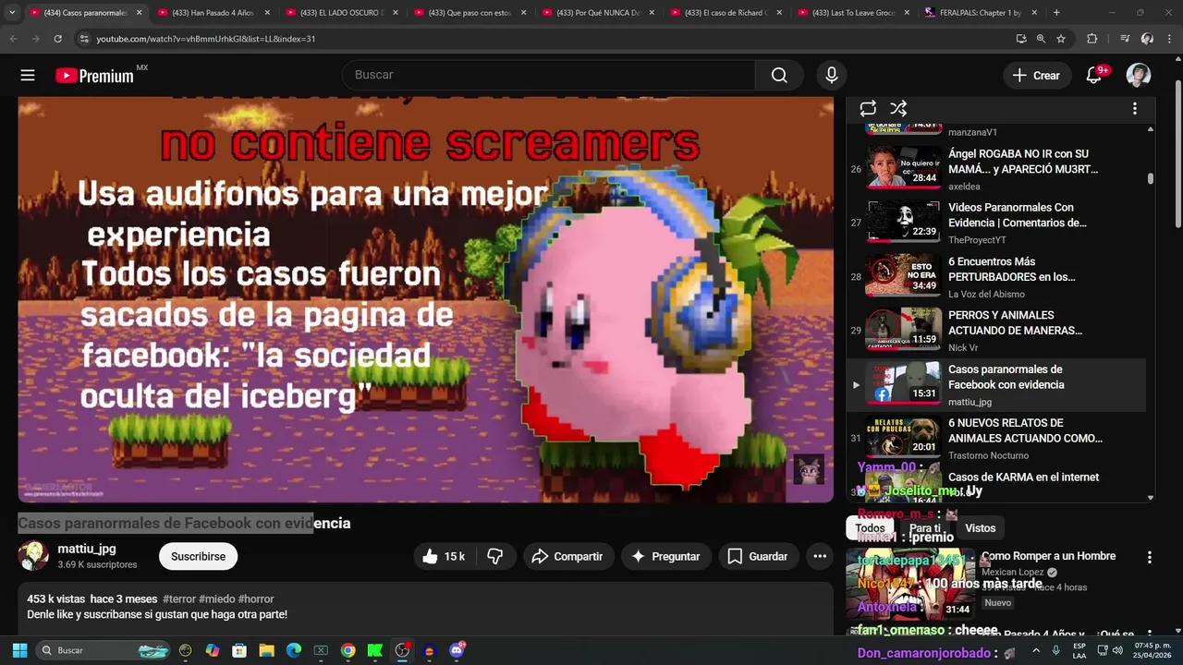Open mattiu_jpg channel name link

[87, 549]
